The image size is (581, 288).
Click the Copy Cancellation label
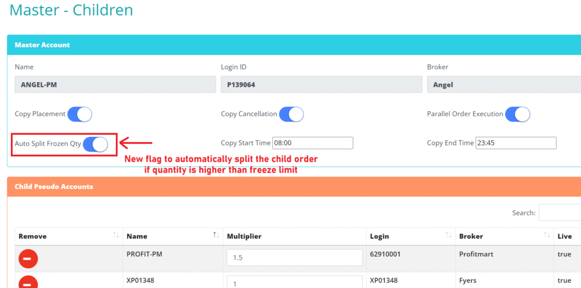pyautogui.click(x=249, y=114)
